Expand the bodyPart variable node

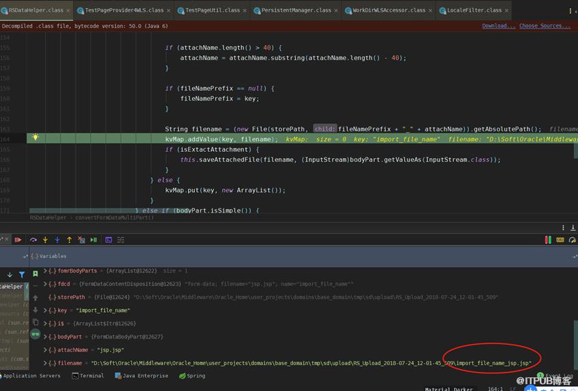click(x=45, y=337)
